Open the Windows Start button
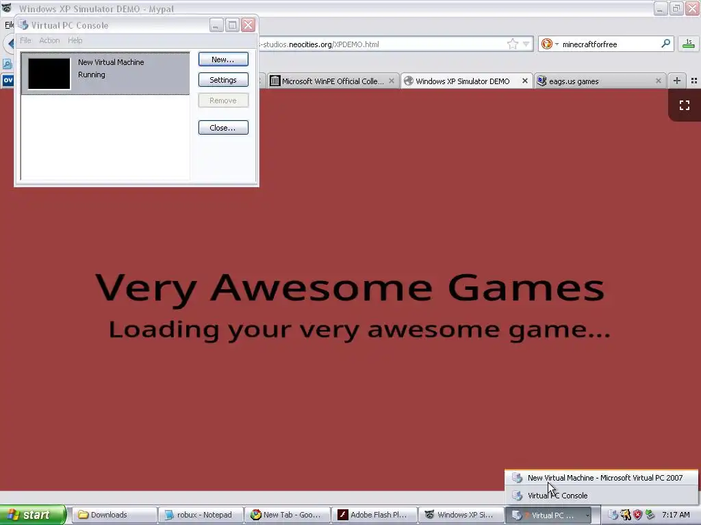The height and width of the screenshot is (525, 701). coord(33,515)
